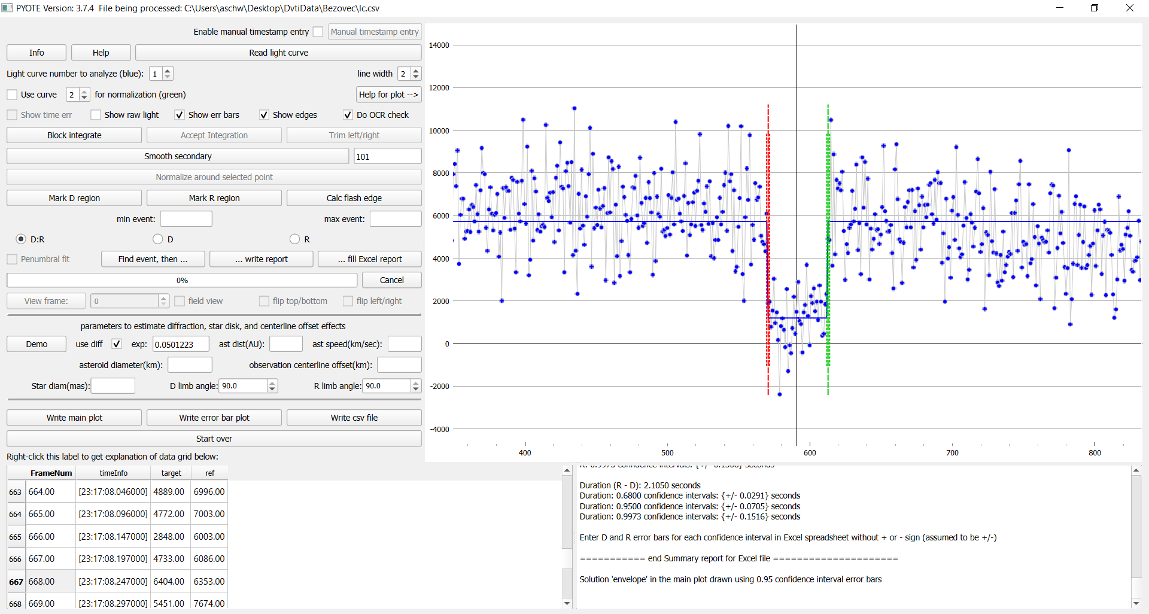Increase the D limb angle spinner
The image size is (1149, 614).
pyautogui.click(x=272, y=382)
